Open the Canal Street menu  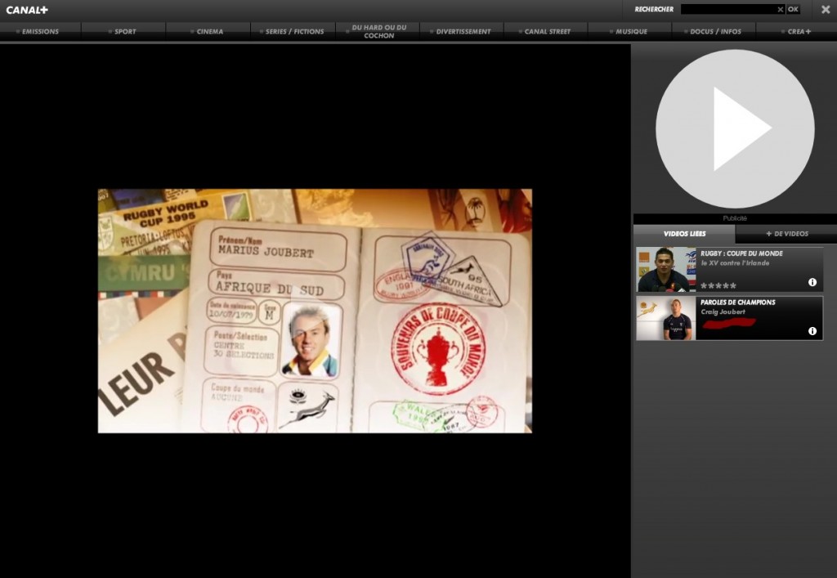click(x=547, y=32)
